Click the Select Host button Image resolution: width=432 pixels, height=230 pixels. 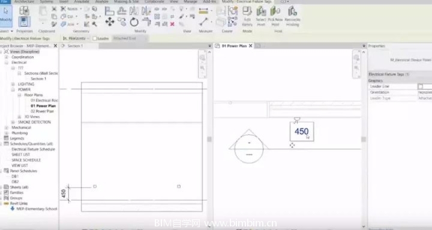[x=261, y=16]
